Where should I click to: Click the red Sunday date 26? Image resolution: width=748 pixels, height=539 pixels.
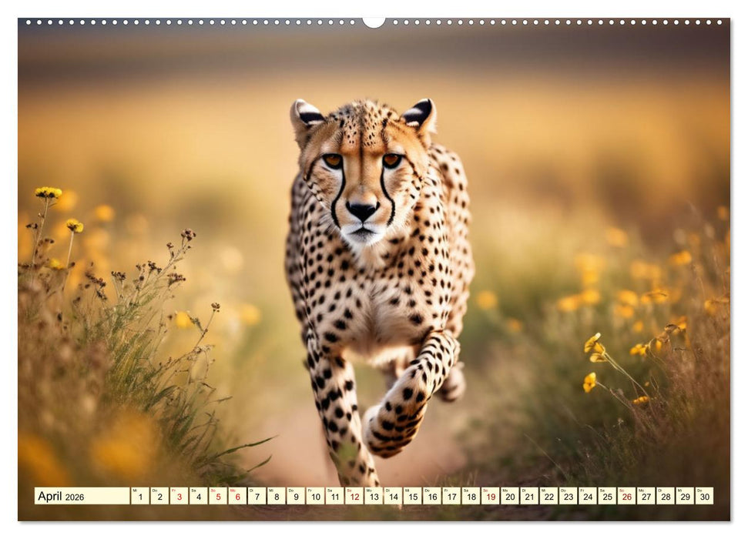626,496
